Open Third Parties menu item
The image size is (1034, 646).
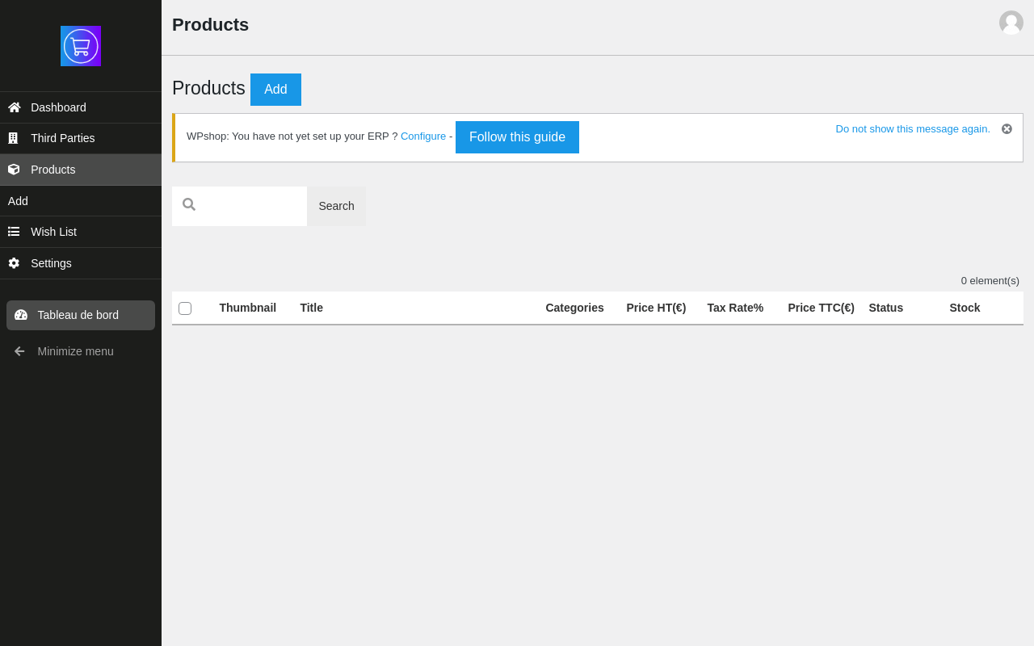click(x=81, y=138)
